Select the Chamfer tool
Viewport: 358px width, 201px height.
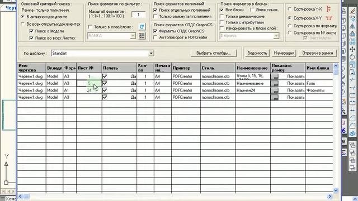pos(352,118)
